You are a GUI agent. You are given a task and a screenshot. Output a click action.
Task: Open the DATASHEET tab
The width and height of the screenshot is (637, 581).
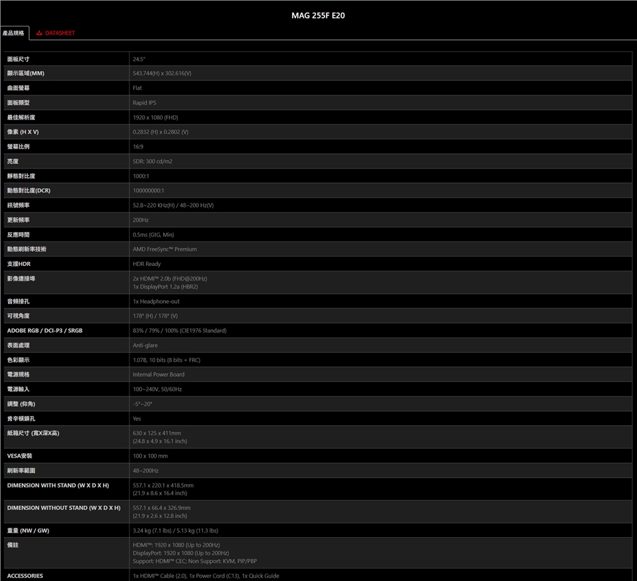[60, 33]
